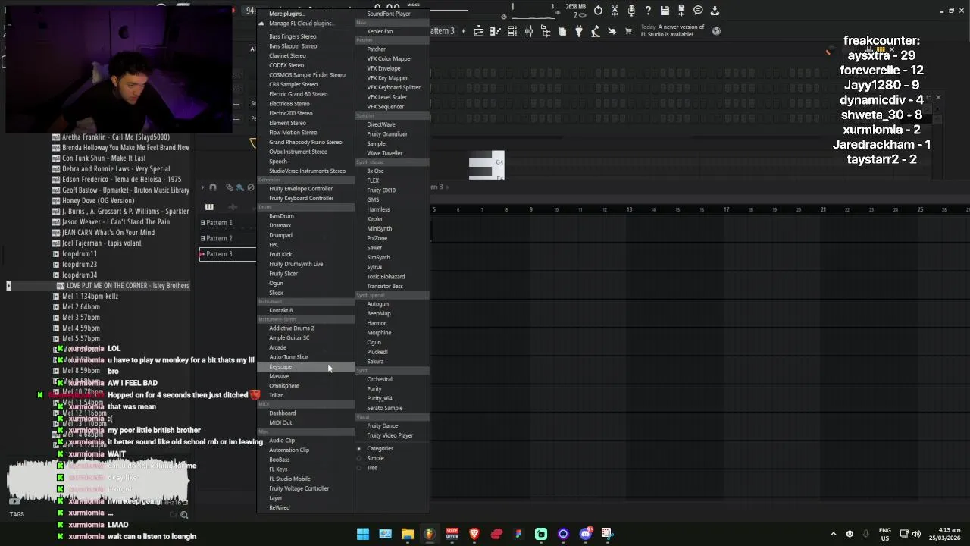This screenshot has height=546, width=970.
Task: Expand the playlist toolbar arrow next to magnet
Action: click(202, 187)
